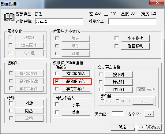Viewport: 165px width, 134px height.
Task: Click the open book icon
Action: [9, 17]
